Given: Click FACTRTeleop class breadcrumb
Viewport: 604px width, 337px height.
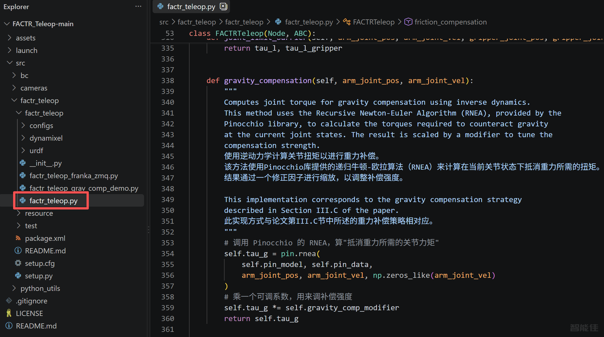Looking at the screenshot, I should tap(374, 22).
